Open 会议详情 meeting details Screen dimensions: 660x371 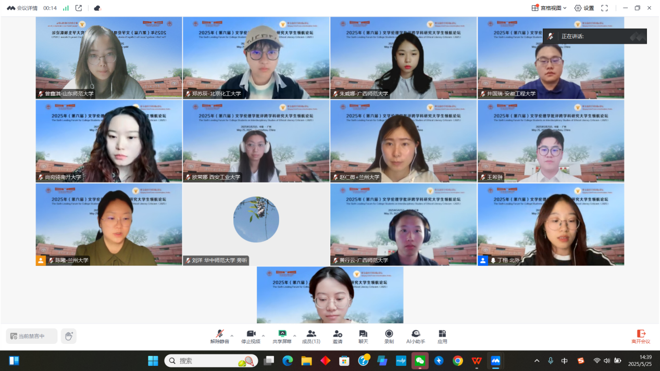click(22, 8)
